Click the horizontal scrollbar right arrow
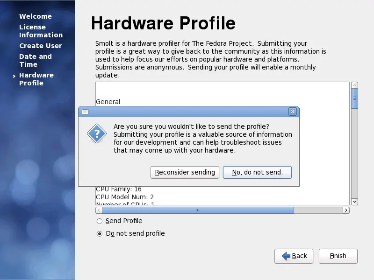 click(x=346, y=210)
